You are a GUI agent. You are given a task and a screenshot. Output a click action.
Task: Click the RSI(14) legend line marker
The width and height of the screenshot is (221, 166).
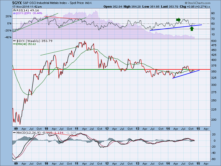tap(15, 10)
